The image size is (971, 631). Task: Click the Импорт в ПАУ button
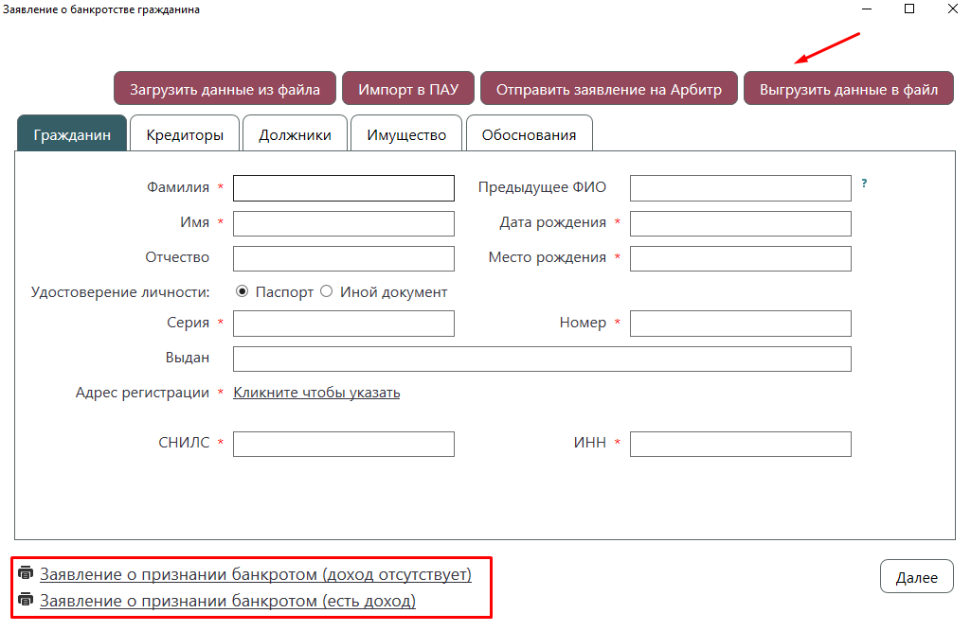coord(408,89)
